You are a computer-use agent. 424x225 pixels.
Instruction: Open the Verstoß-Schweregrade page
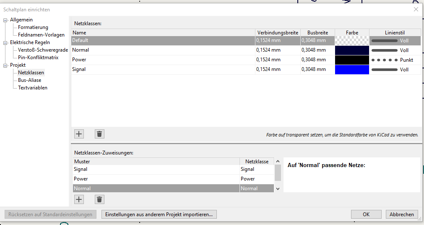(x=43, y=50)
